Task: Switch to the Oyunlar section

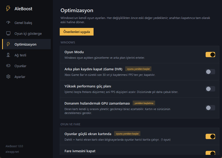Action: pos(26,66)
